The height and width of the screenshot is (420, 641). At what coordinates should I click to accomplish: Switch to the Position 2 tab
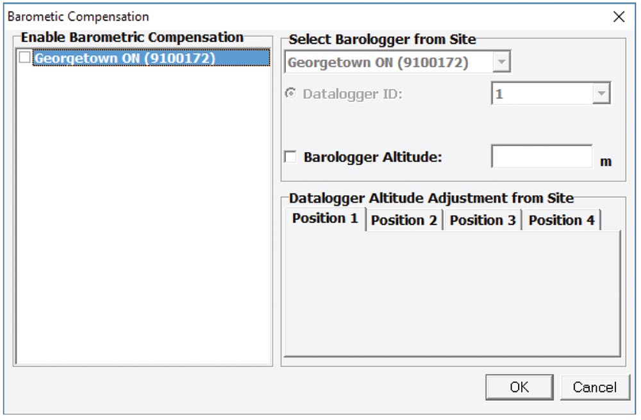pyautogui.click(x=403, y=220)
